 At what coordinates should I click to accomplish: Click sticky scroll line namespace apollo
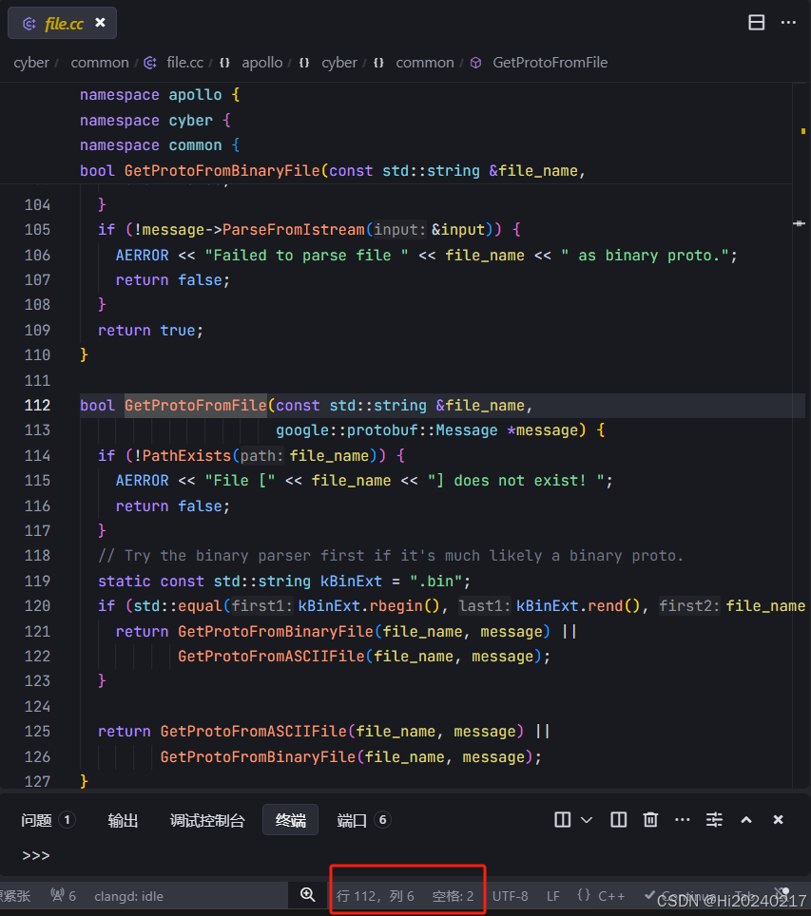tap(160, 95)
